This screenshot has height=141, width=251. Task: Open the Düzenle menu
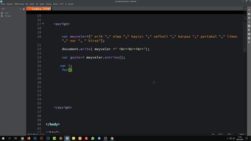pos(9,4)
